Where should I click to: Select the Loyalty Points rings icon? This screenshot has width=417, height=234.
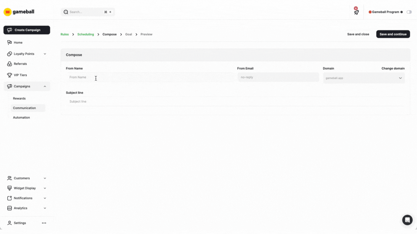coord(9,53)
